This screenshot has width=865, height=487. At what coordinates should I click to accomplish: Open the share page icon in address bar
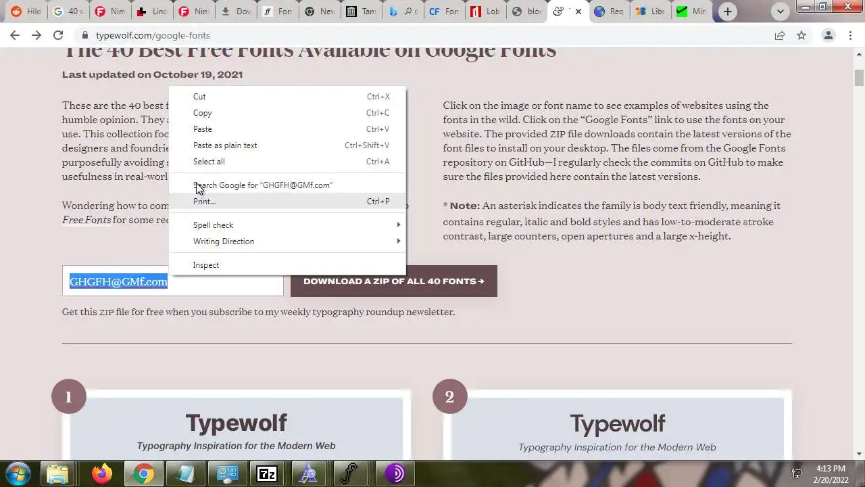tap(780, 35)
